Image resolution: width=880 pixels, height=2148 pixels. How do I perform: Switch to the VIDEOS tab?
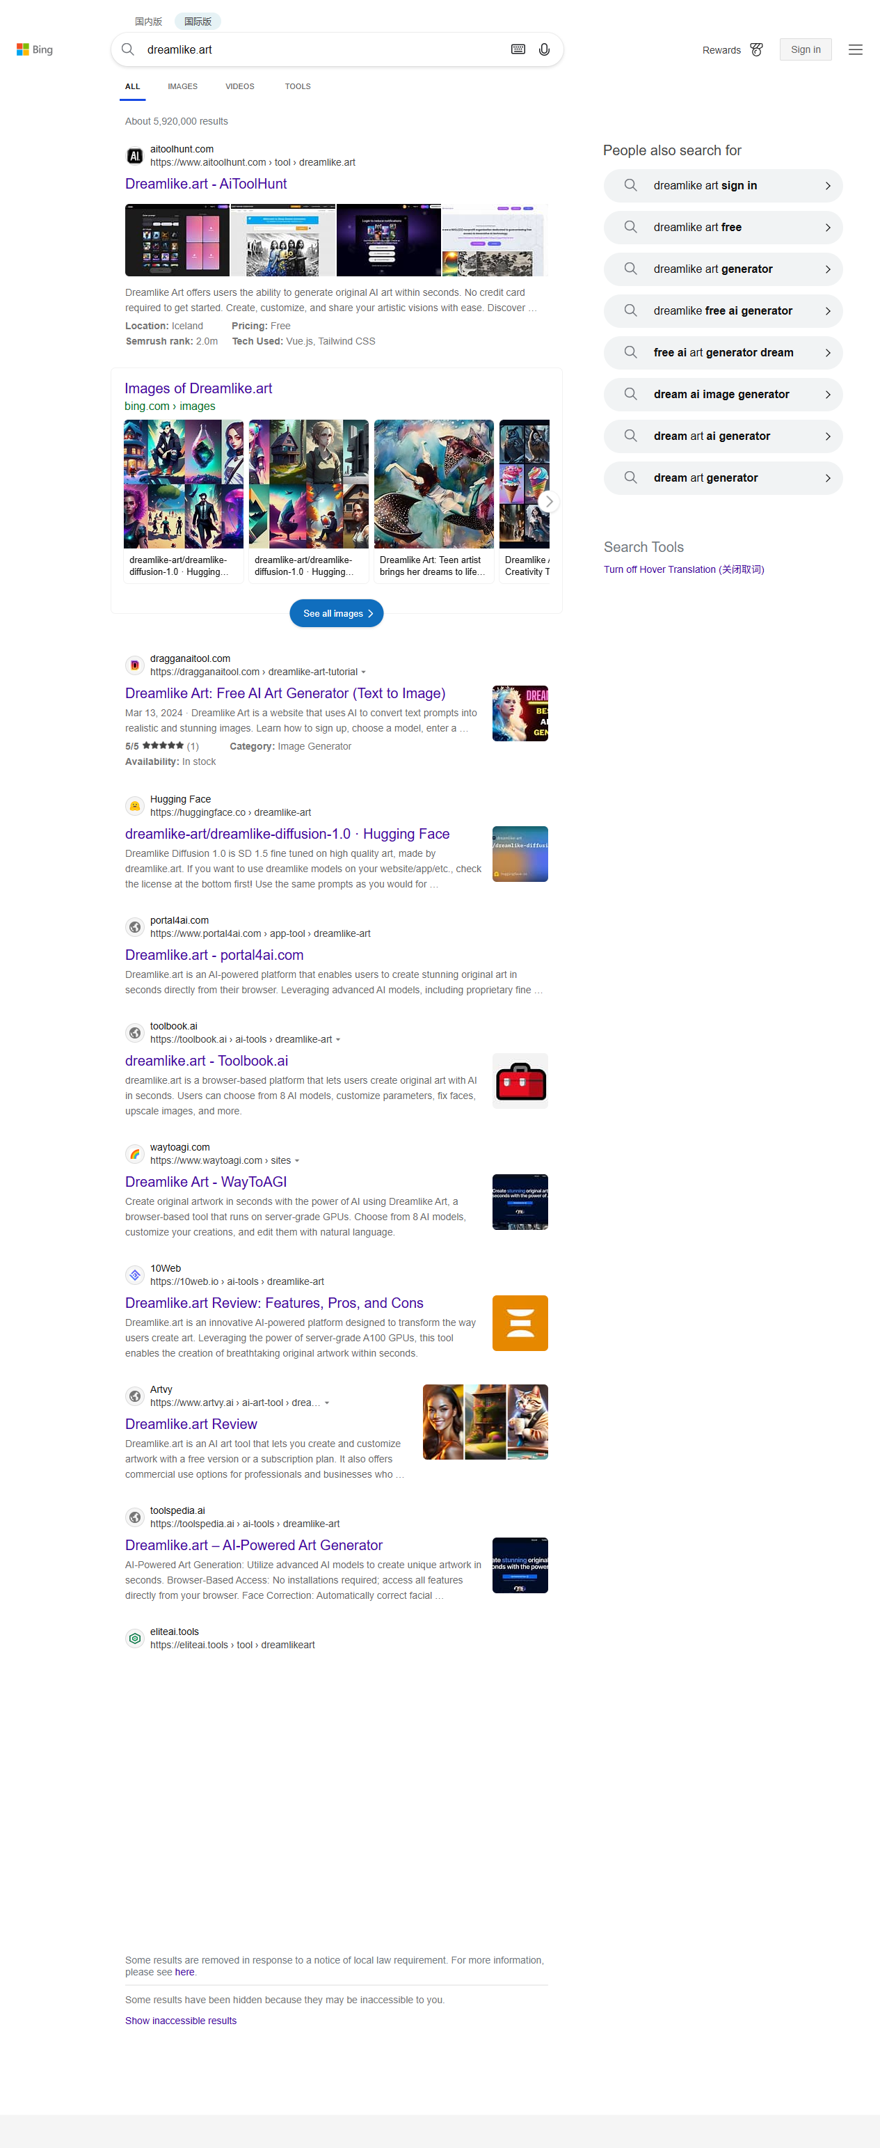[239, 87]
